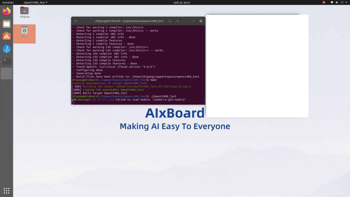Minimize the terminal window
Screen dimensions: 350x197
(x=186, y=21)
